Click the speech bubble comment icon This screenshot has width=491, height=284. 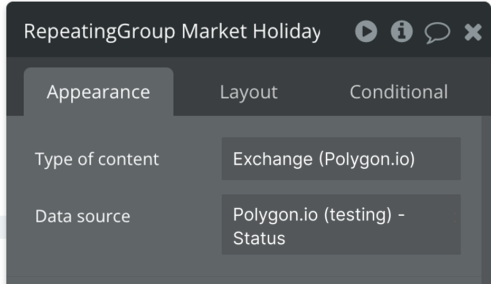pos(437,32)
